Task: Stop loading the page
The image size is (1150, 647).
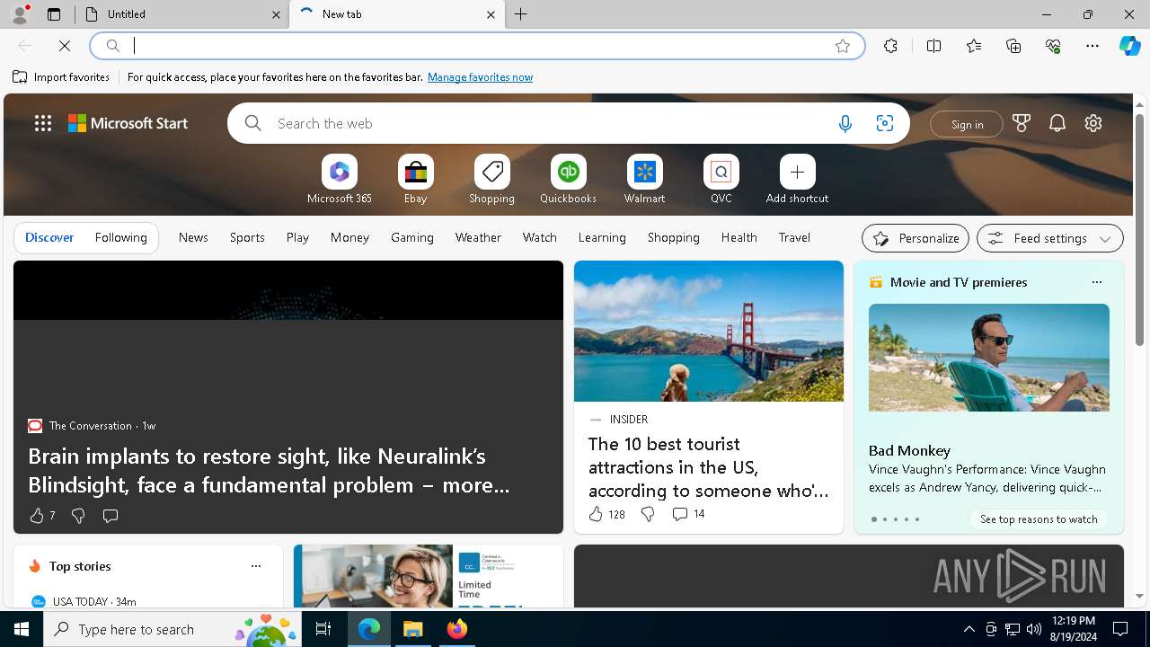Action: pyautogui.click(x=65, y=46)
